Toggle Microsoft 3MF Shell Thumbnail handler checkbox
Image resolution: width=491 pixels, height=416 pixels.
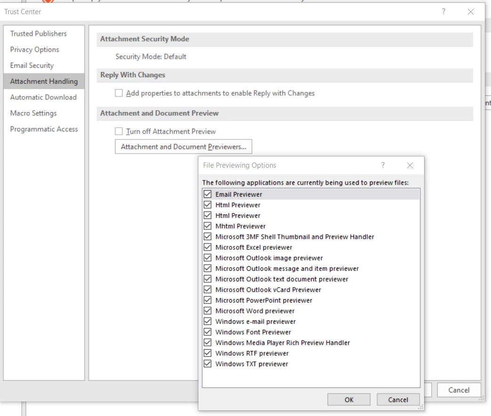pos(207,237)
